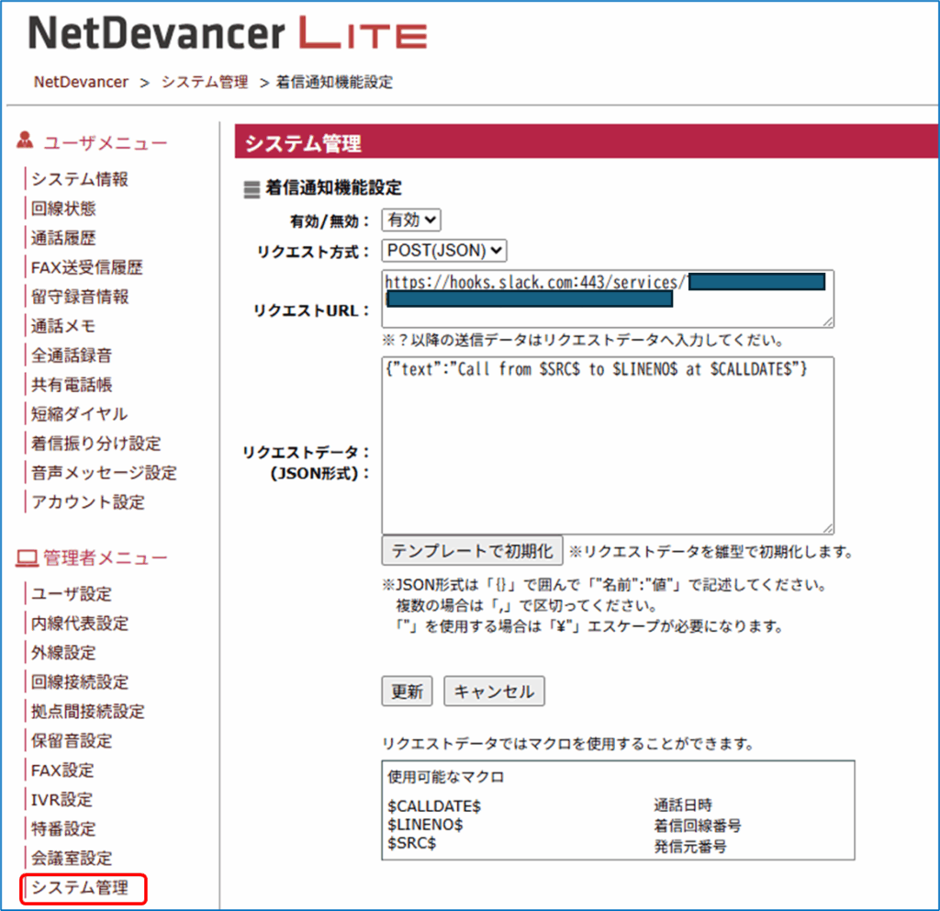940x911 pixels.
Task: Open システム情報 in the user menu
Action: tap(80, 179)
